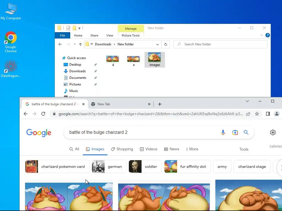Click fur affinity dot suggestion chip

(187, 166)
